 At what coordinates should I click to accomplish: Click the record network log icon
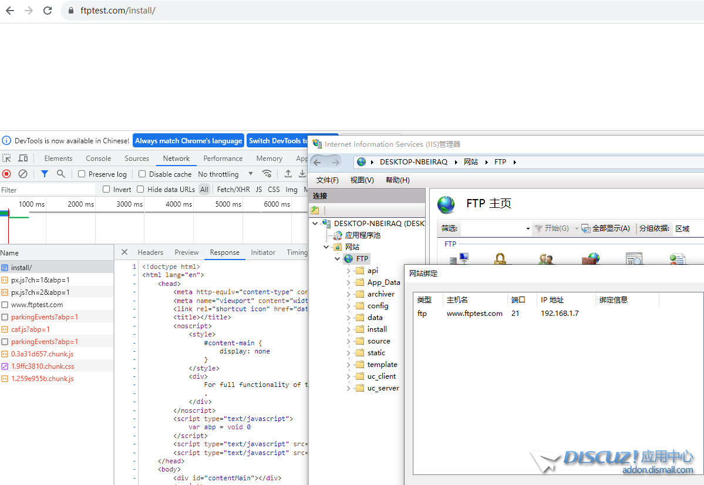point(6,174)
